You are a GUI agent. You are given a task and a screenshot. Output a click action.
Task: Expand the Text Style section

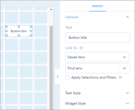click(x=98, y=93)
